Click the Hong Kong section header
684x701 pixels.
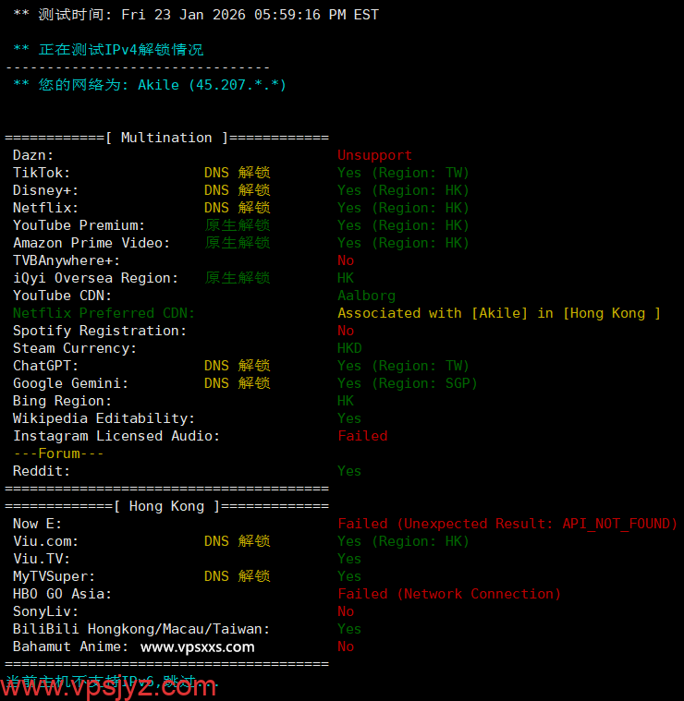[x=166, y=506]
